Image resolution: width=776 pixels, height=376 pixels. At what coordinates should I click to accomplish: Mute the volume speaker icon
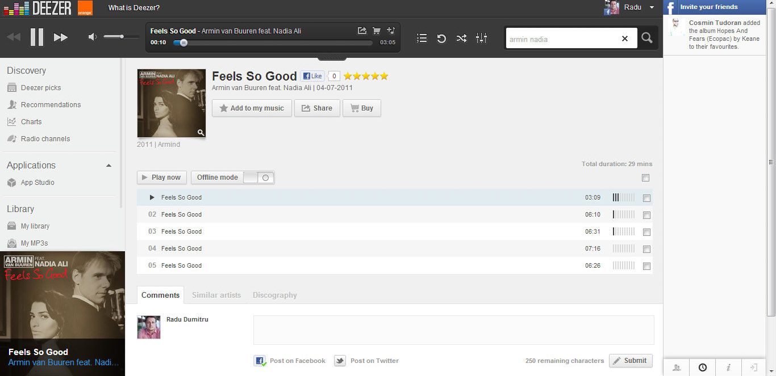click(x=93, y=37)
